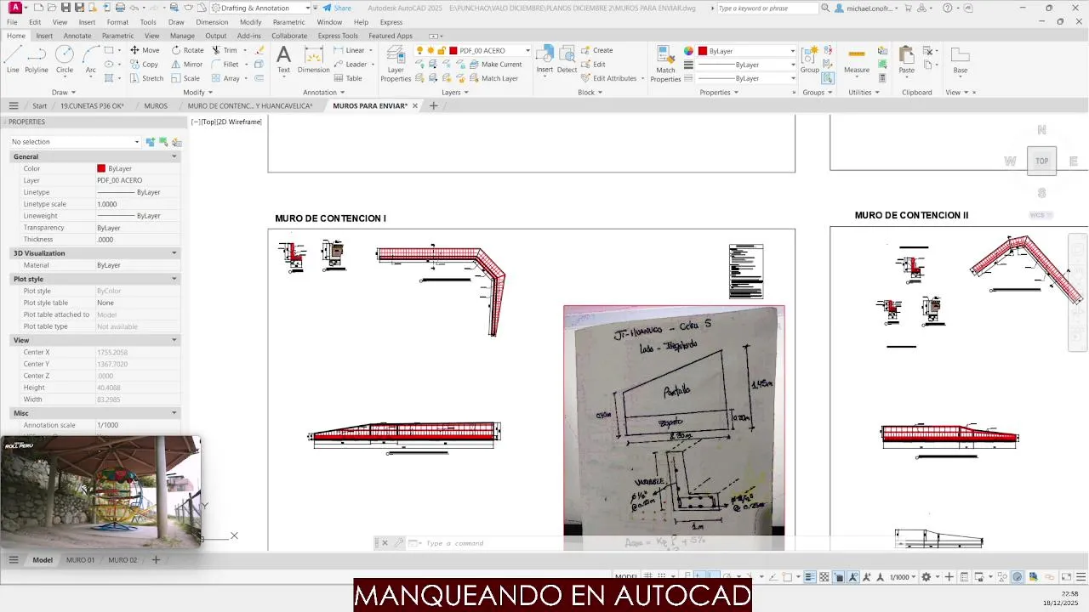Select the Dimension tool
1089x612 pixels.
tap(313, 59)
